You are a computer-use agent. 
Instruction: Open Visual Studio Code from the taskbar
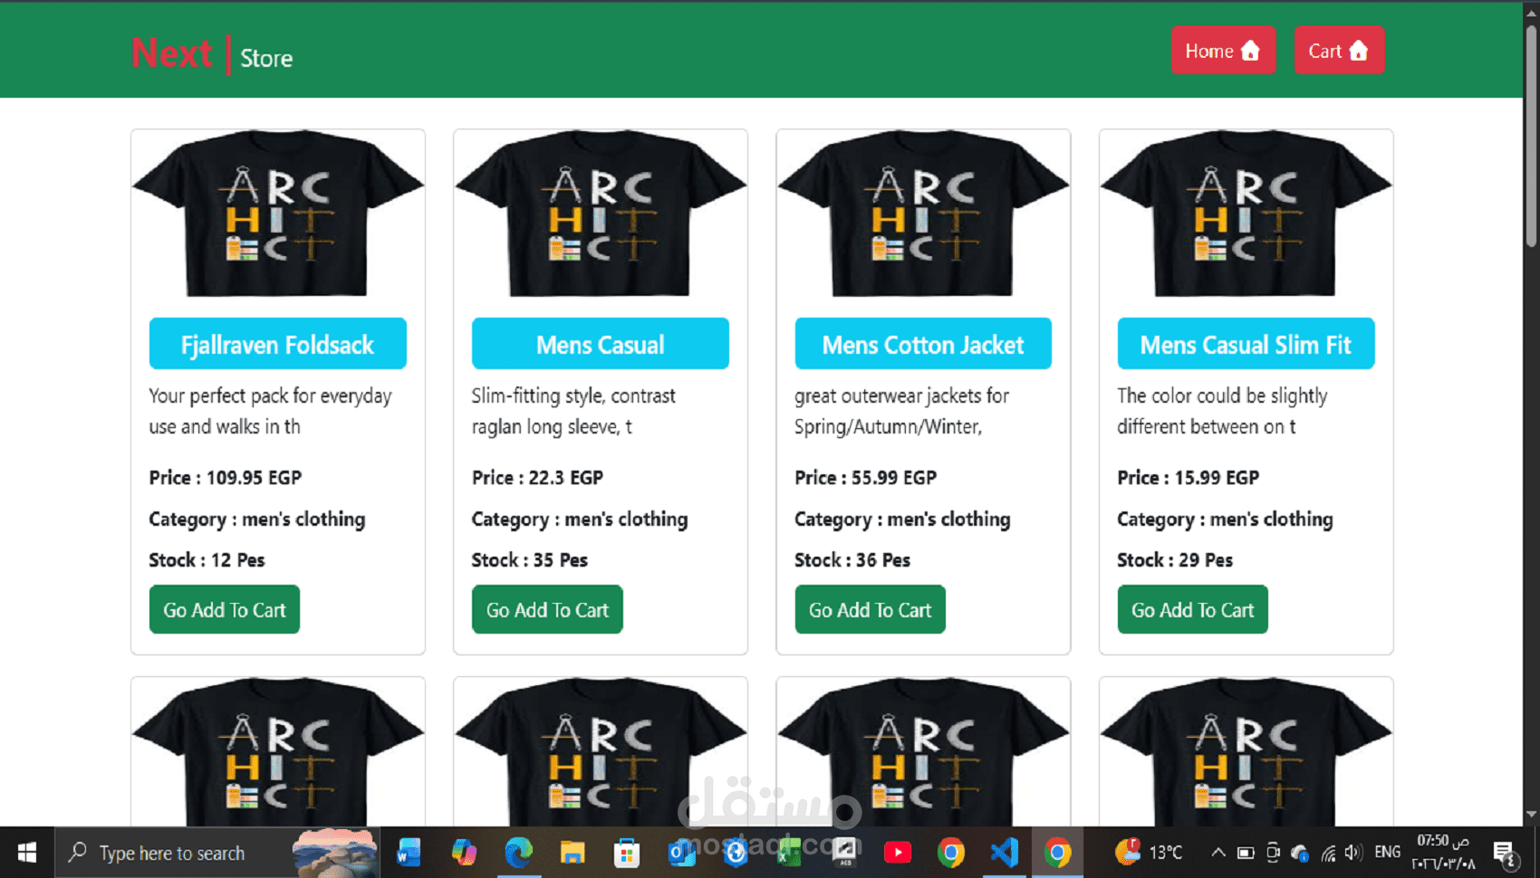1004,852
